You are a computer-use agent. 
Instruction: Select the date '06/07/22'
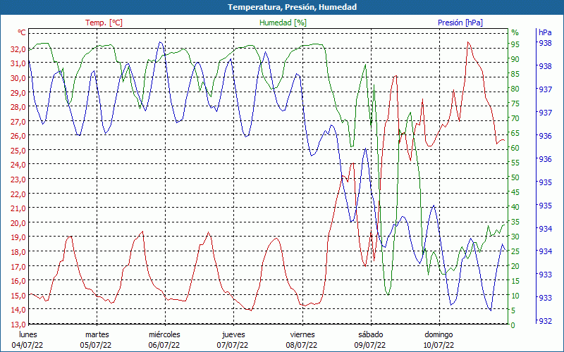(164, 345)
